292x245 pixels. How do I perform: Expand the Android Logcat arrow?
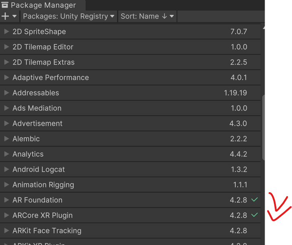click(x=6, y=169)
